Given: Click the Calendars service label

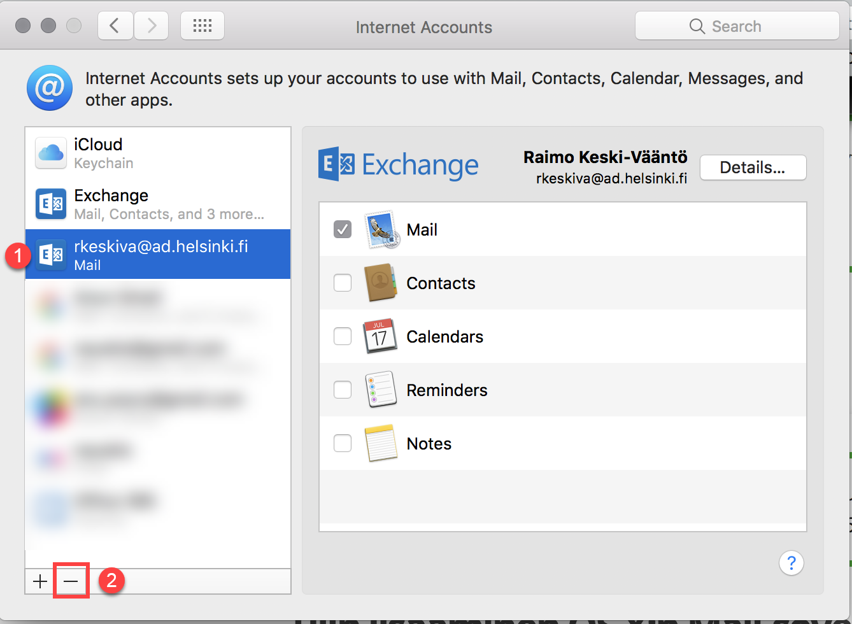Looking at the screenshot, I should tap(445, 337).
